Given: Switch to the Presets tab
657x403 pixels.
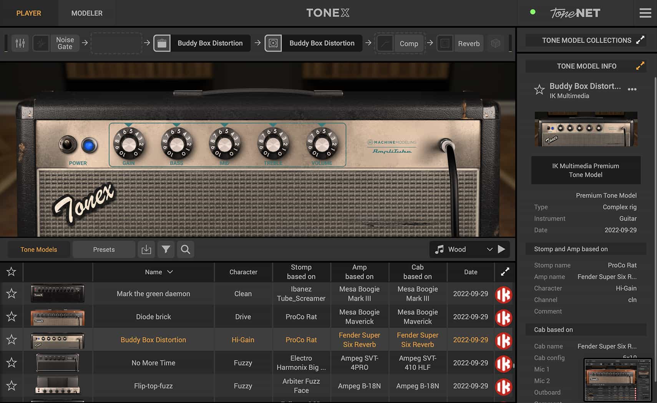Looking at the screenshot, I should click(x=104, y=249).
